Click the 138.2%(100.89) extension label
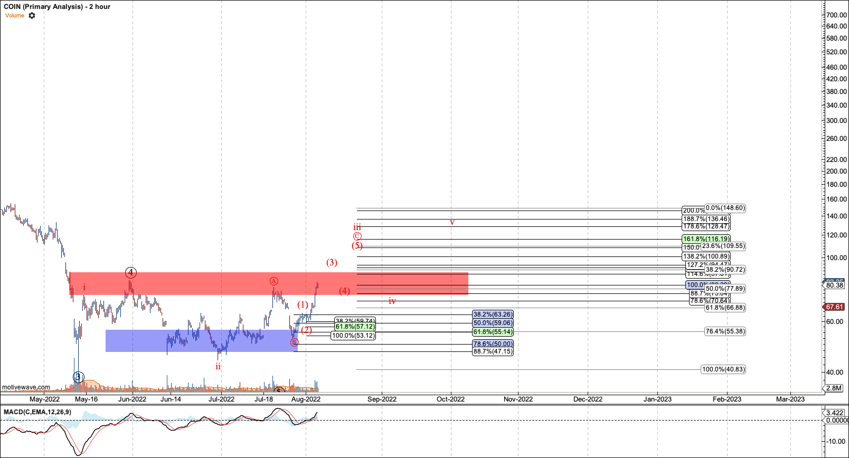 coord(706,256)
